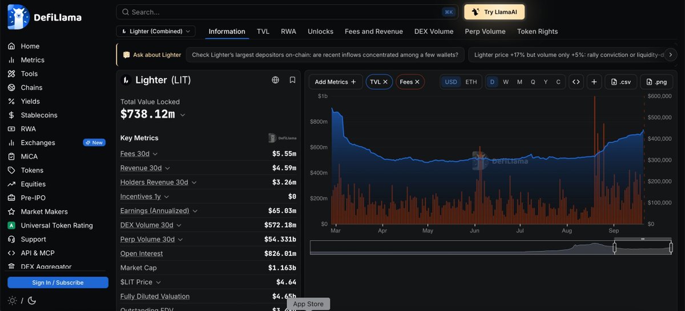Bookmark the Lighter protocol

[292, 80]
